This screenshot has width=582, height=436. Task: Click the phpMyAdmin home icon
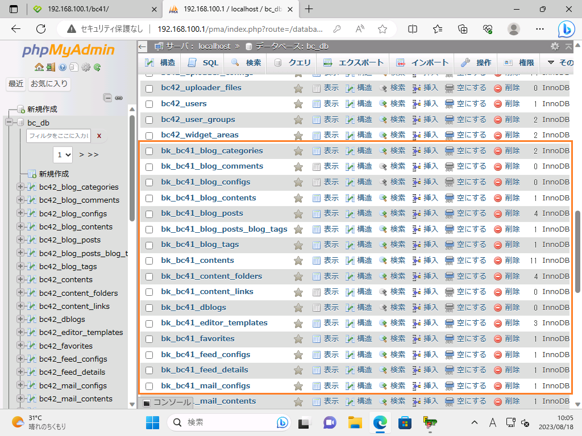pos(39,68)
